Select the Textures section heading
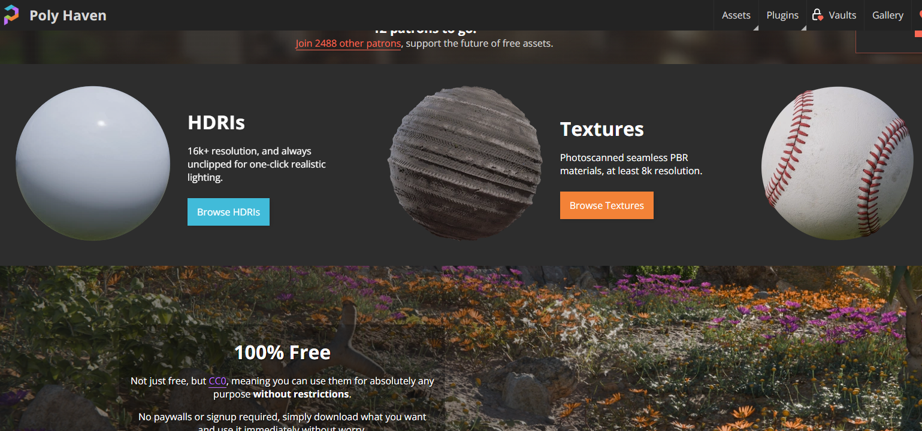Viewport: 922px width, 431px height. click(x=601, y=129)
